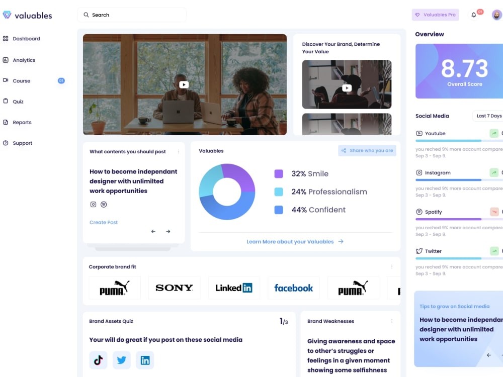Open Last 7 Days dropdown

[488, 116]
